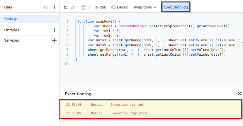
Task: Click the Save project floppy icon
Action: click(84, 7)
